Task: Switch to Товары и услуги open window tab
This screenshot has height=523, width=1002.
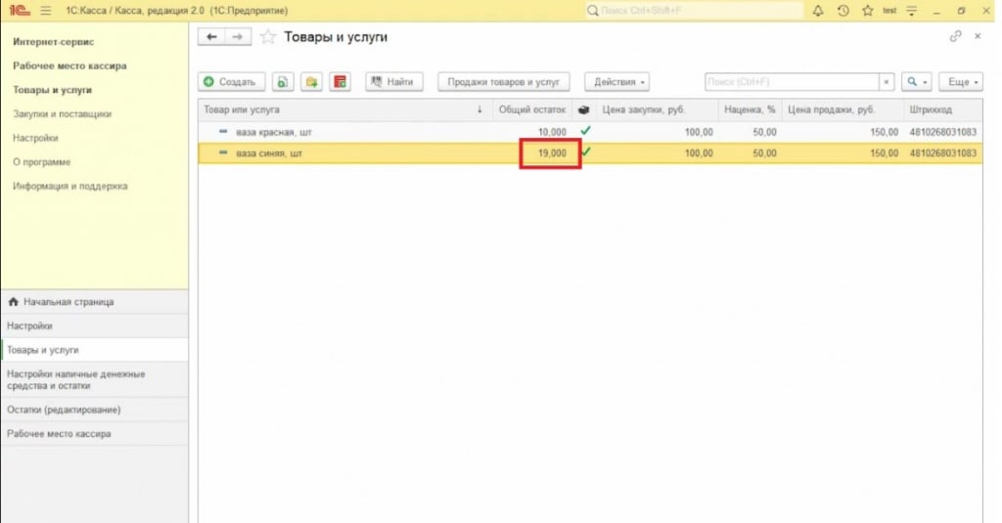Action: 95,350
